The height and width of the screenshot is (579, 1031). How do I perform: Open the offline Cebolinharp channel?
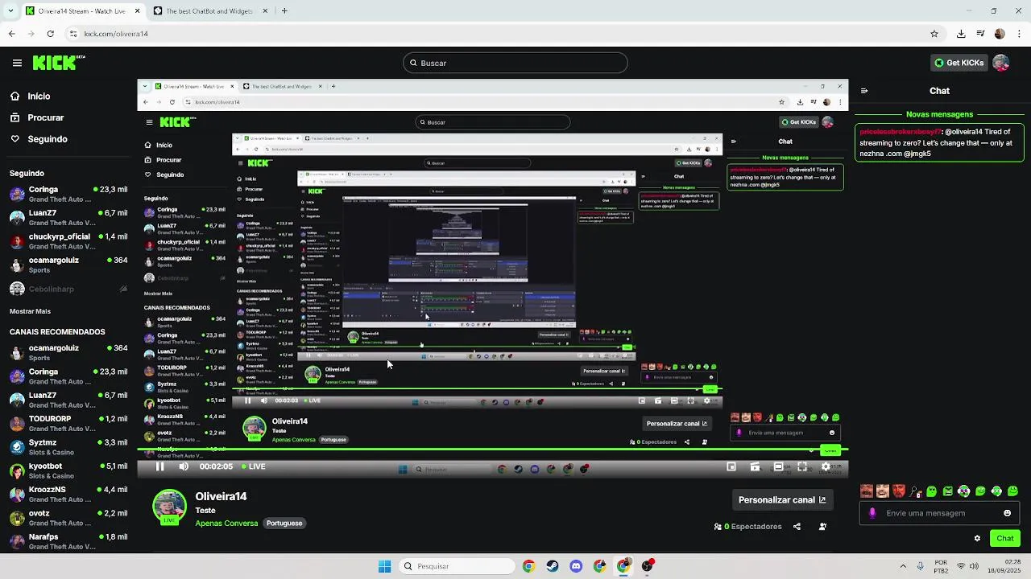click(68, 289)
